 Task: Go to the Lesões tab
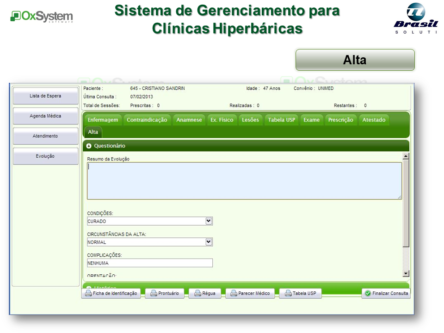(x=250, y=120)
